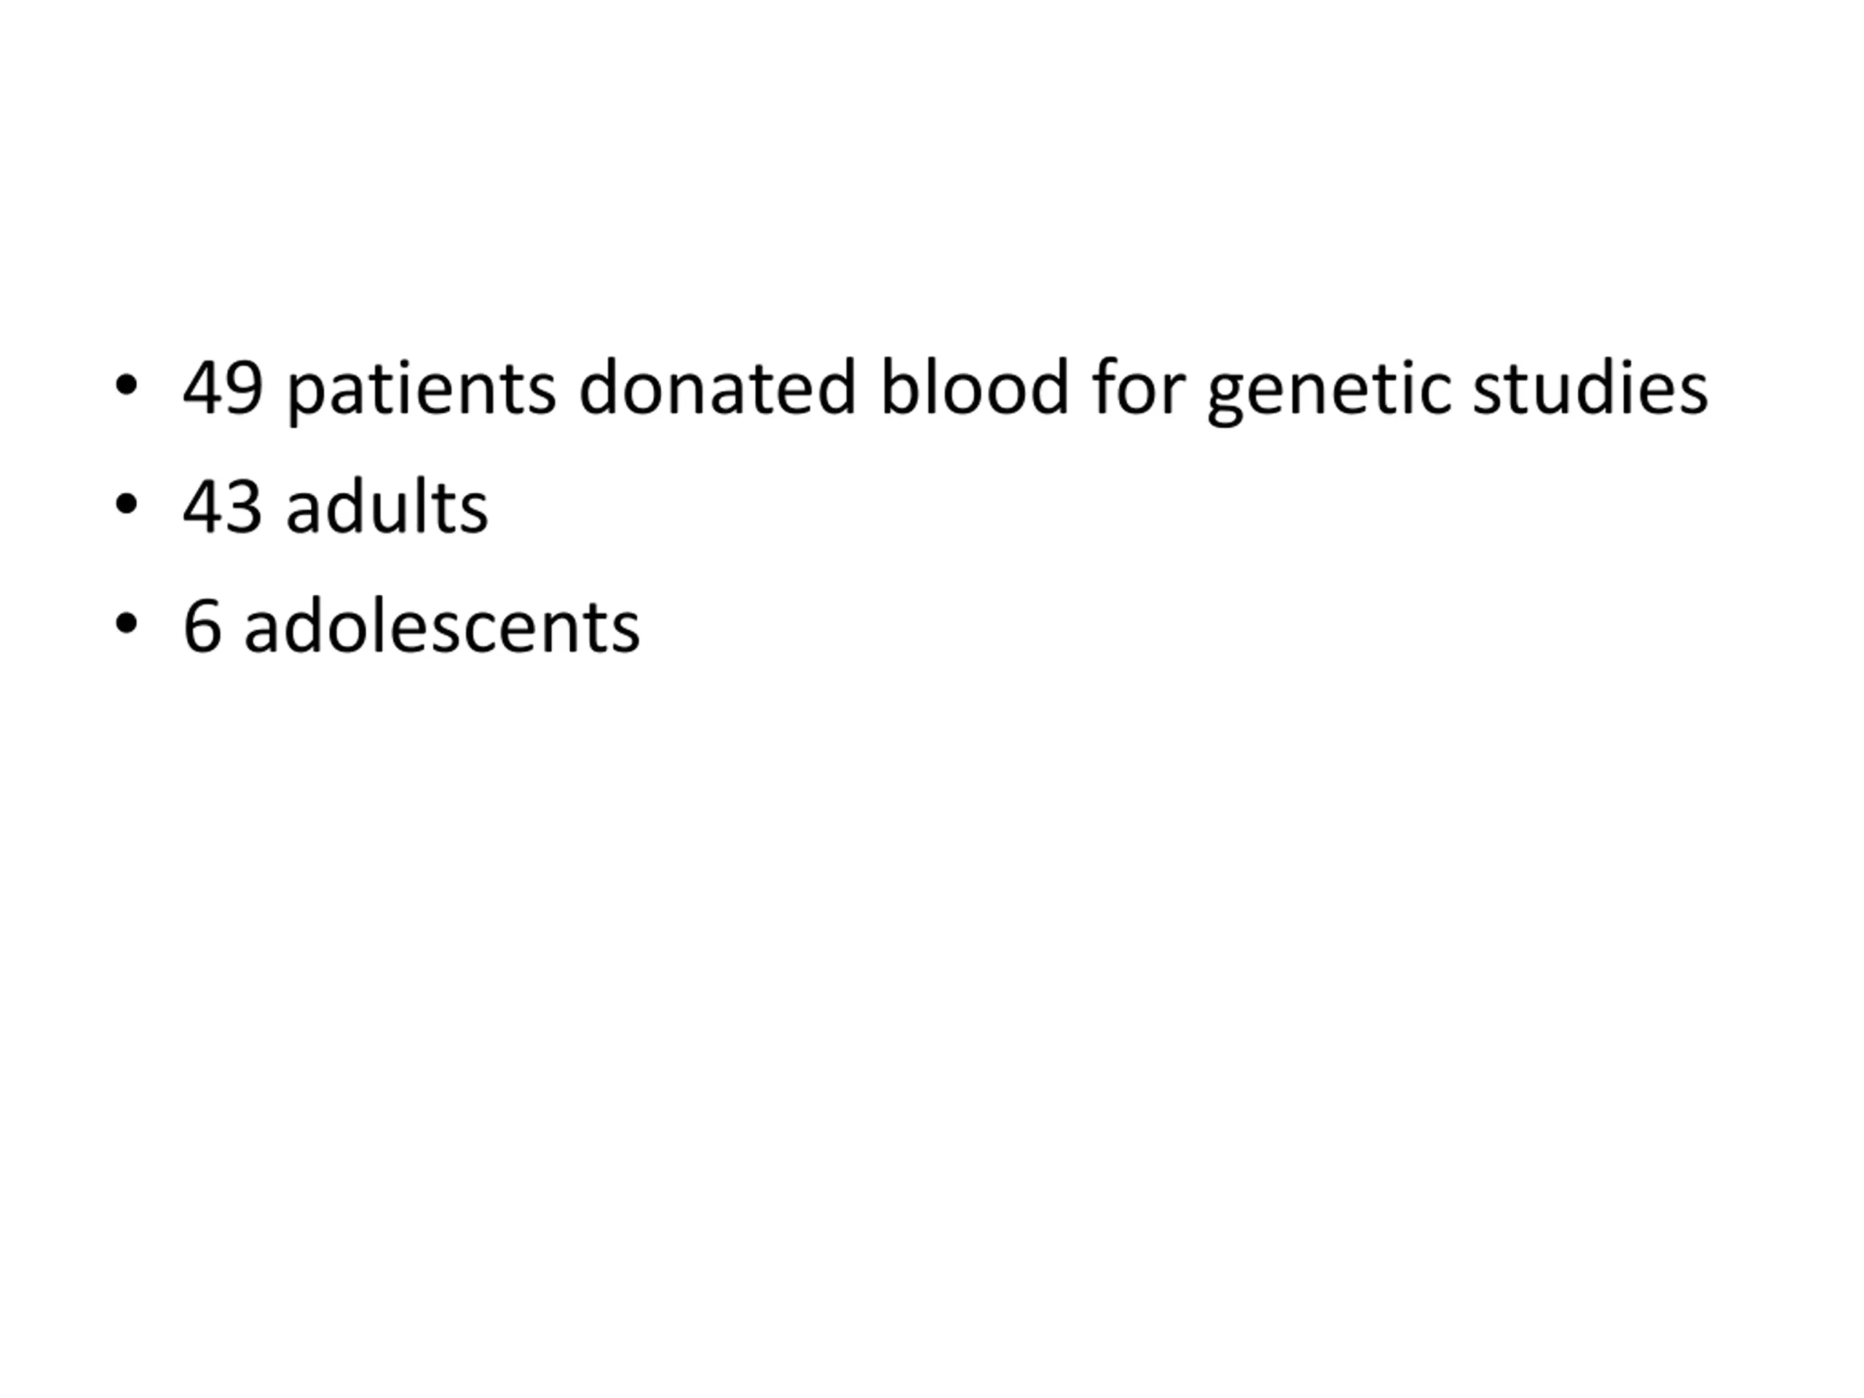1864x1398 pixels.
Task: Click the bullet before '43 adults'
Action: tap(125, 505)
